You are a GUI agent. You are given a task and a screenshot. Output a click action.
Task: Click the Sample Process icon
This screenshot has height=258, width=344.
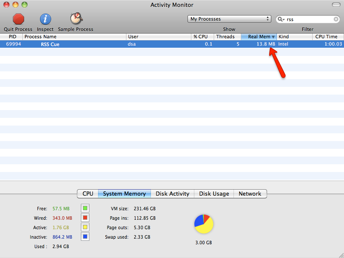[76, 18]
